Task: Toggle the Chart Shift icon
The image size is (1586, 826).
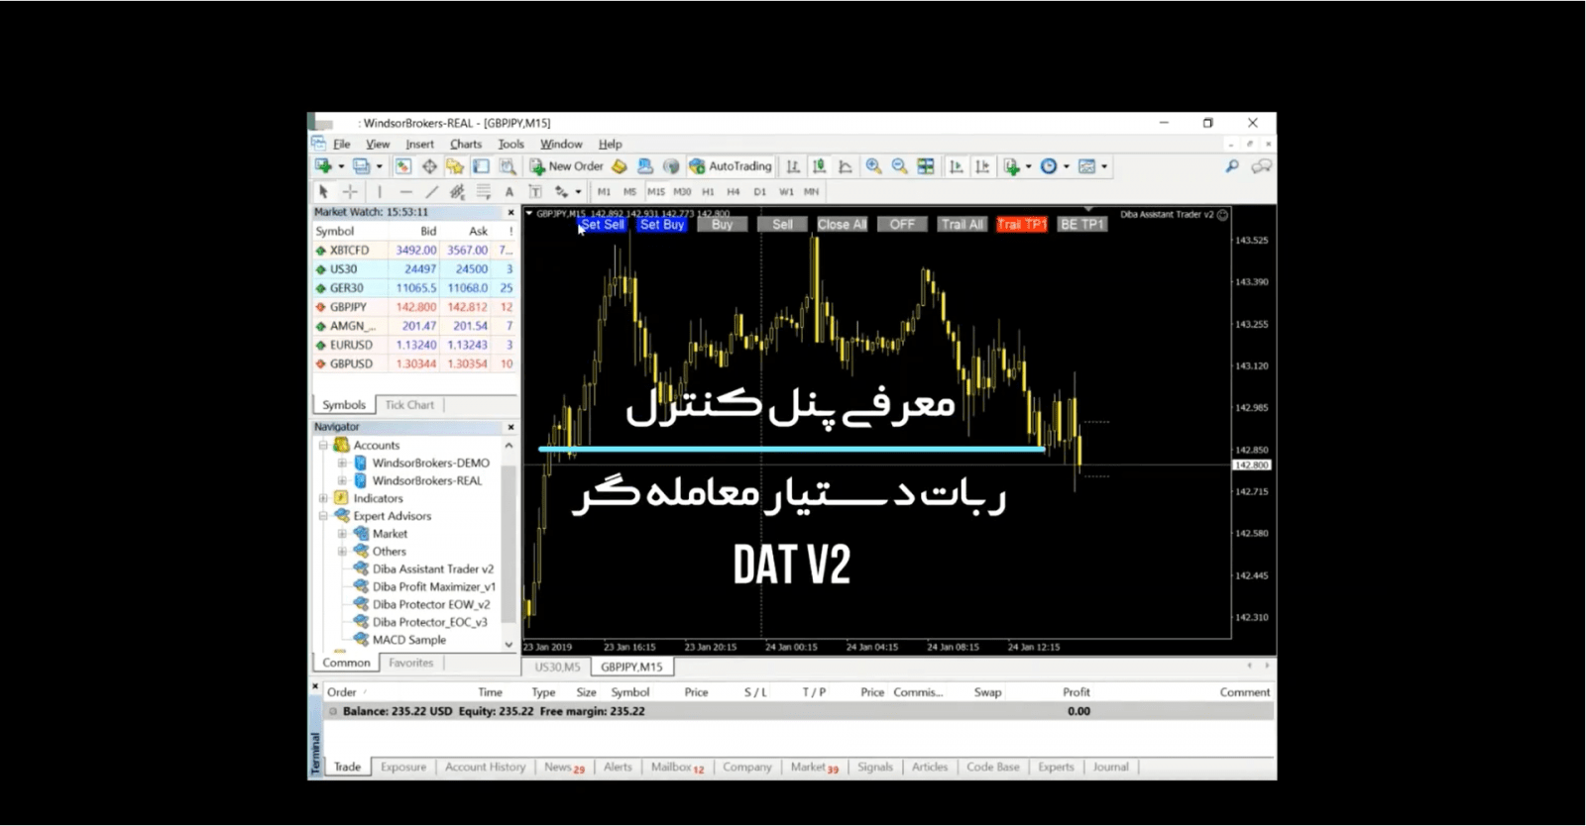Action: click(x=981, y=166)
